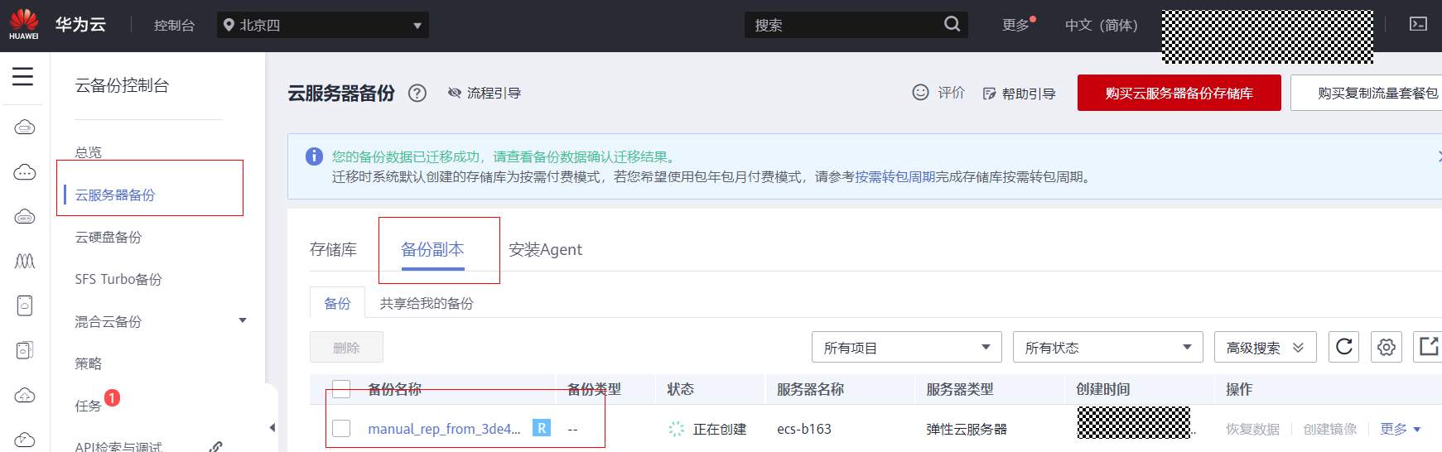Click 购买云服务器备份存储库 button
The width and height of the screenshot is (1442, 452).
(x=1179, y=93)
